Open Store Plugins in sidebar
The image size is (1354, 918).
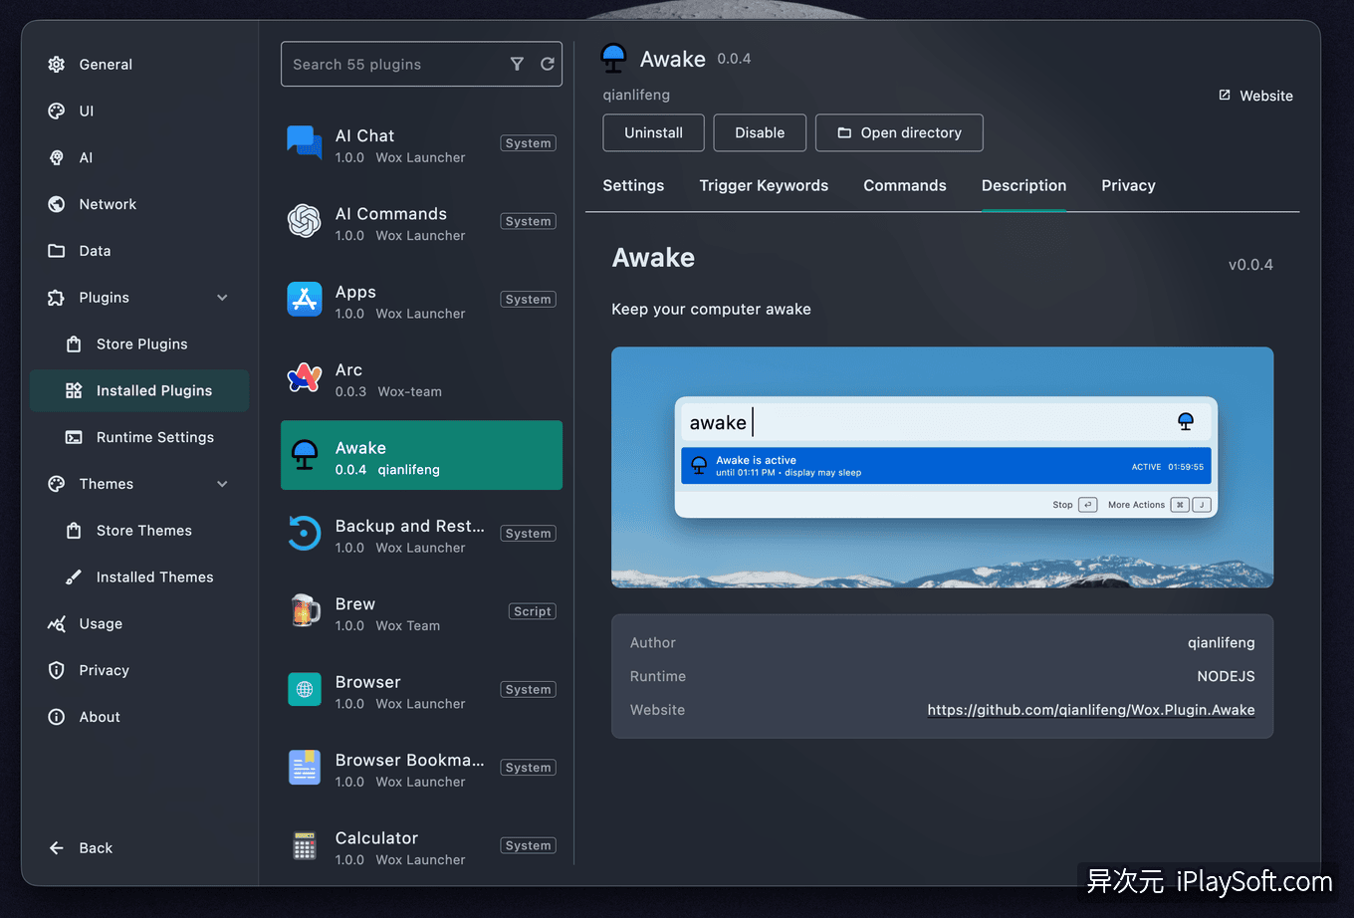tap(139, 344)
